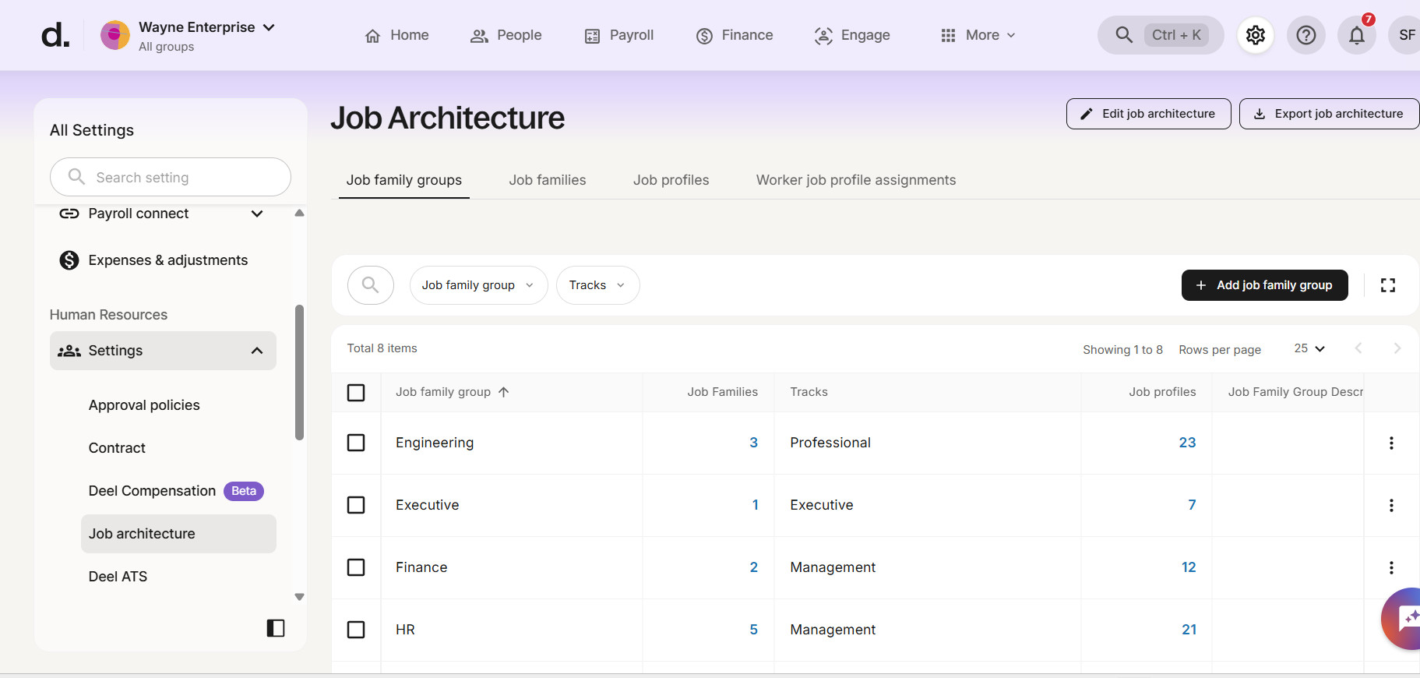Switch to the Job families tab
The width and height of the screenshot is (1420, 678).
(547, 180)
